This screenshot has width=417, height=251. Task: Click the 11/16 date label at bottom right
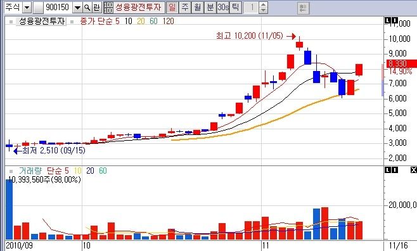click(398, 245)
